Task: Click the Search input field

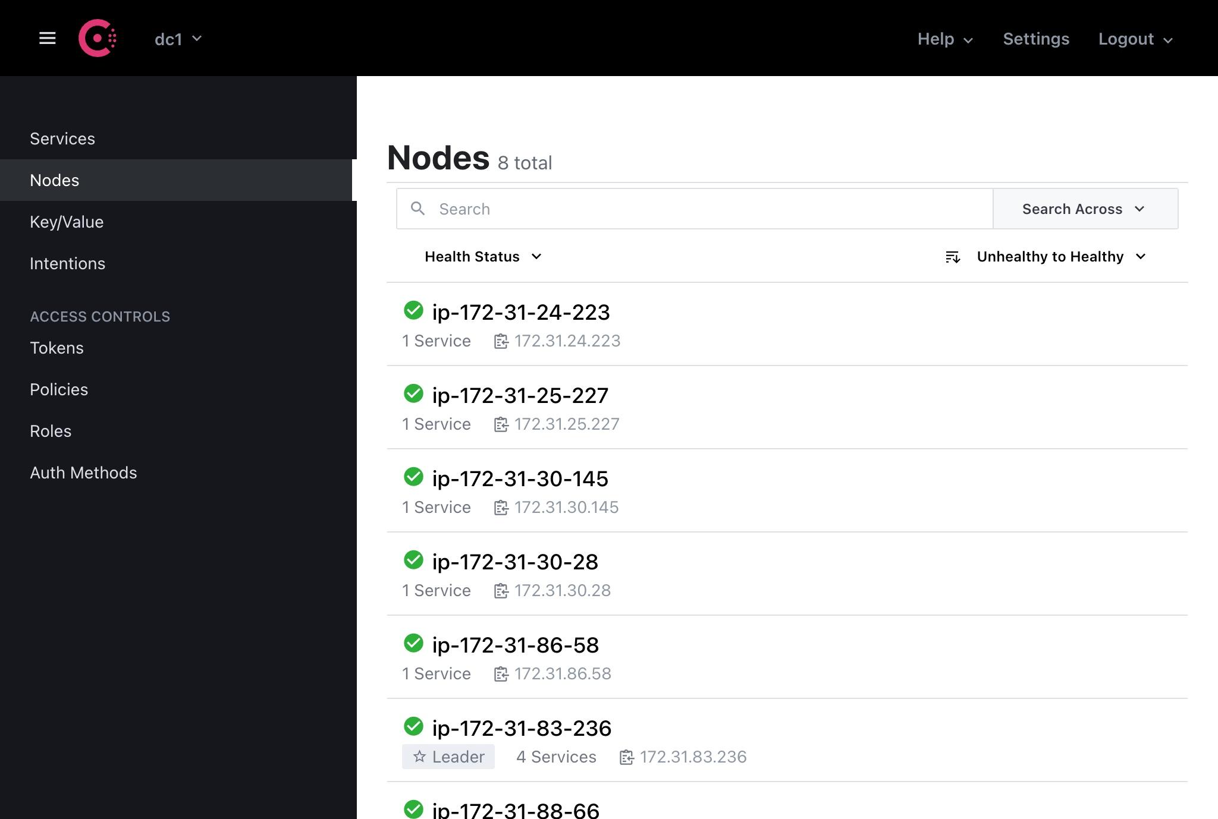Action: click(694, 209)
